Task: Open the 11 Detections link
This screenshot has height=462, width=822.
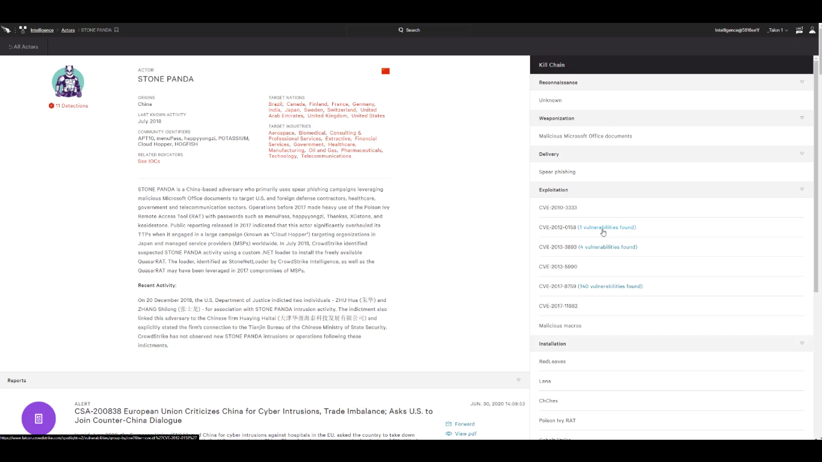Action: [68, 106]
